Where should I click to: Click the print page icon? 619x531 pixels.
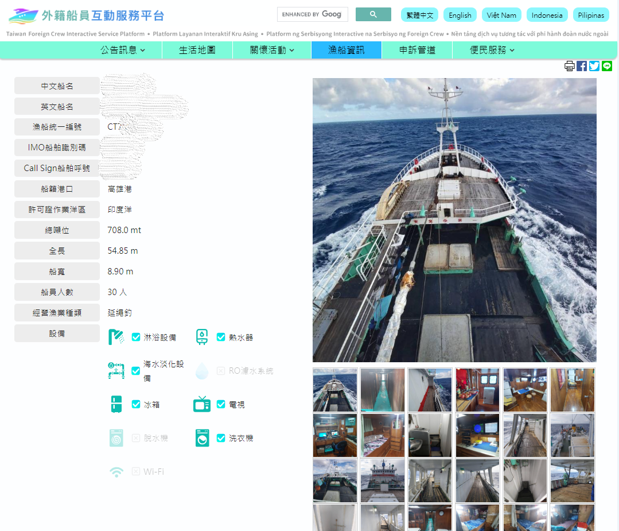[x=569, y=66]
